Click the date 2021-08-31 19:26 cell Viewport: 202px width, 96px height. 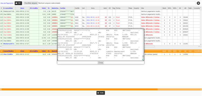(93, 26)
